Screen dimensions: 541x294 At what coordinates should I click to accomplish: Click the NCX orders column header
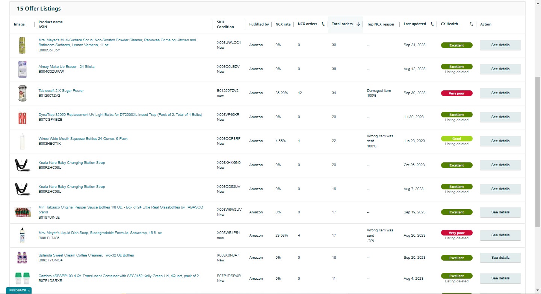pyautogui.click(x=307, y=24)
